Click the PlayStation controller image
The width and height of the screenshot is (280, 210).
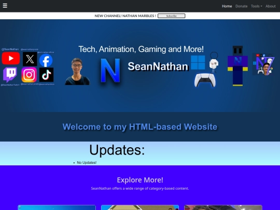point(205,80)
